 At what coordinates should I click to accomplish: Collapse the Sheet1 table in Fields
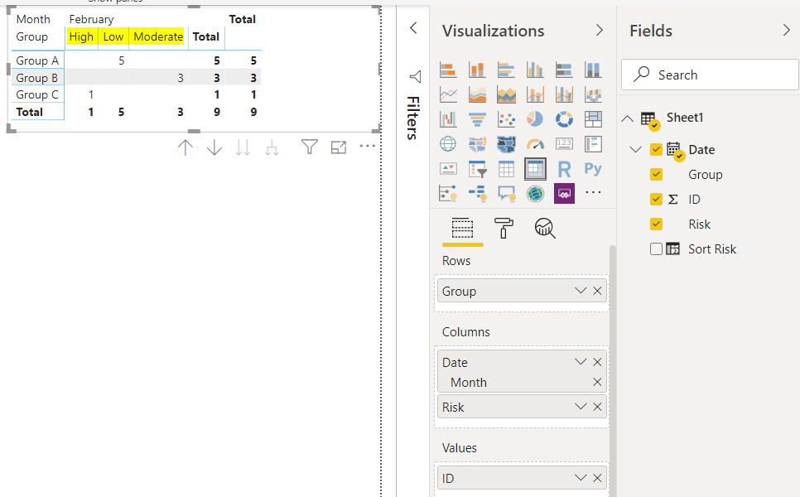coord(628,118)
